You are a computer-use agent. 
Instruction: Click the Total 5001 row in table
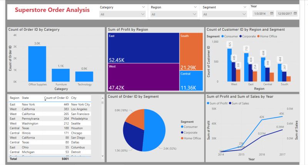(x=50, y=159)
